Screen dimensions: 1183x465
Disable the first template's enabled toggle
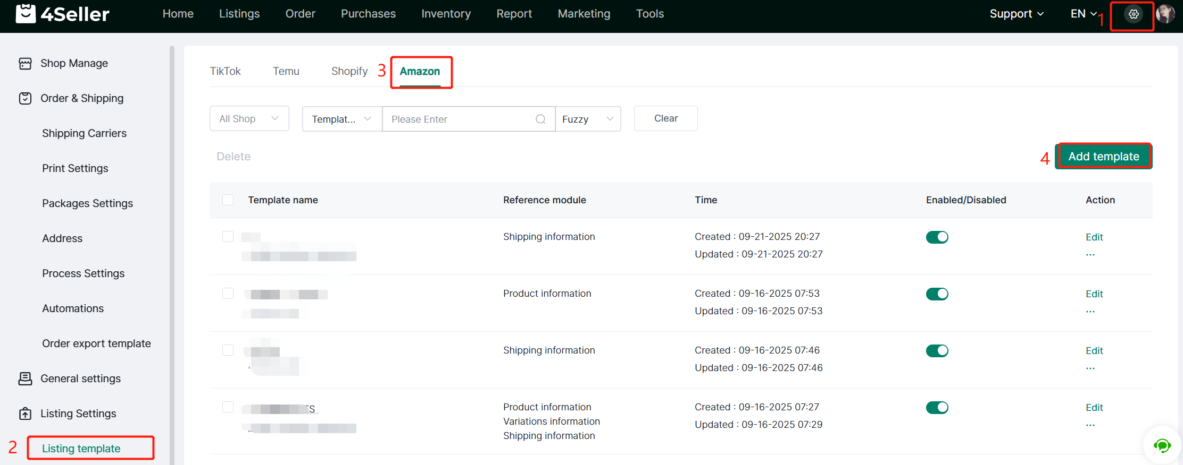pos(937,237)
